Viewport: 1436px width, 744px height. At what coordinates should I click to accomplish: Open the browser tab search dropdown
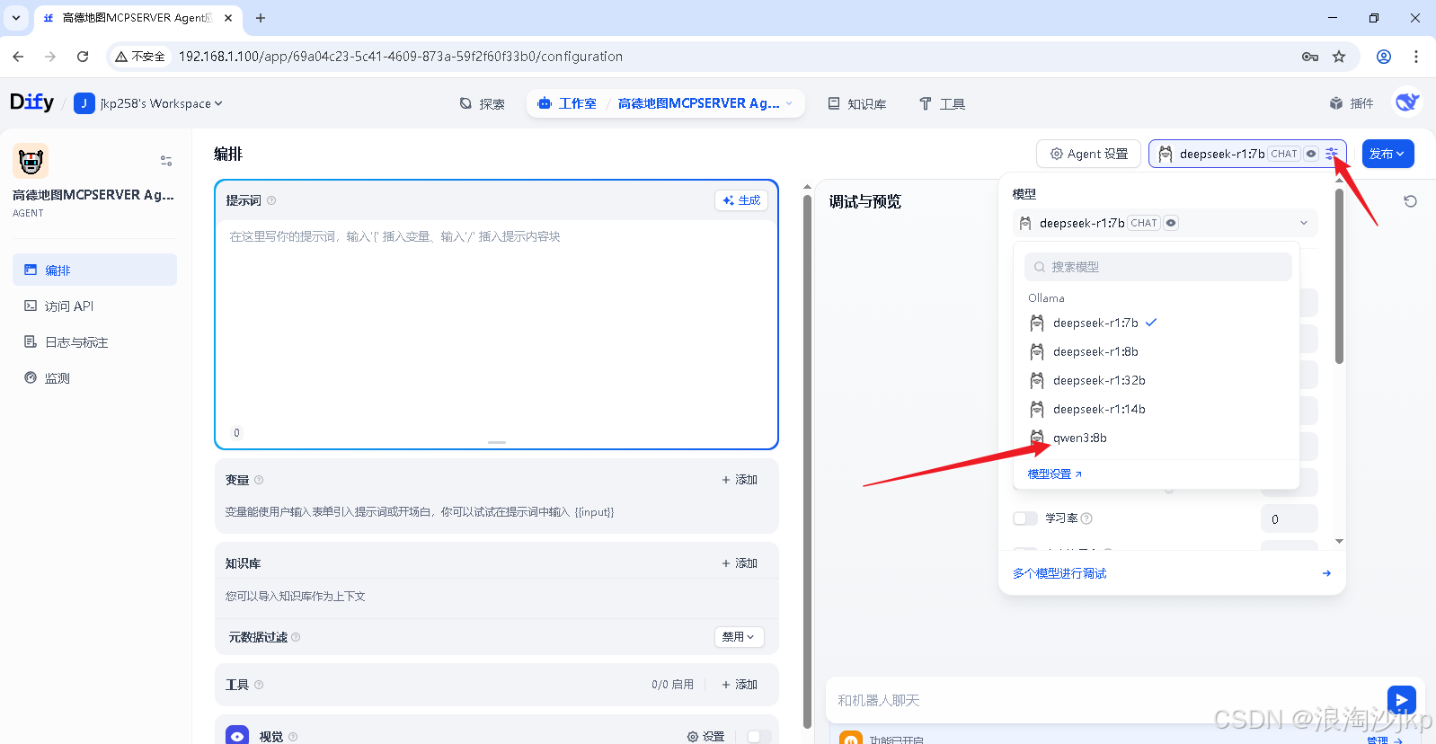pos(16,18)
